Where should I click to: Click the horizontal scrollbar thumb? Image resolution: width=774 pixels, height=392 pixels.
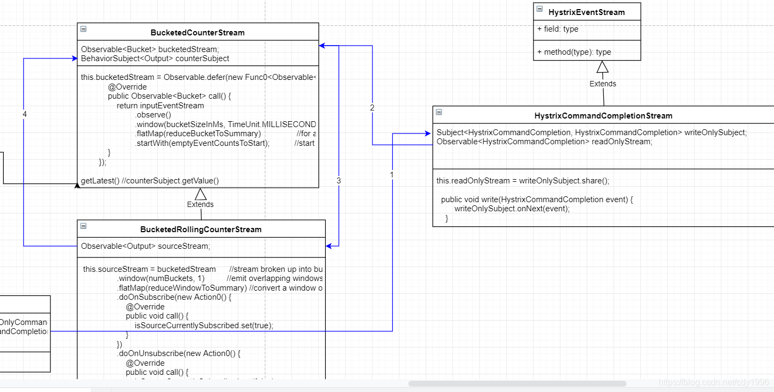point(517,383)
